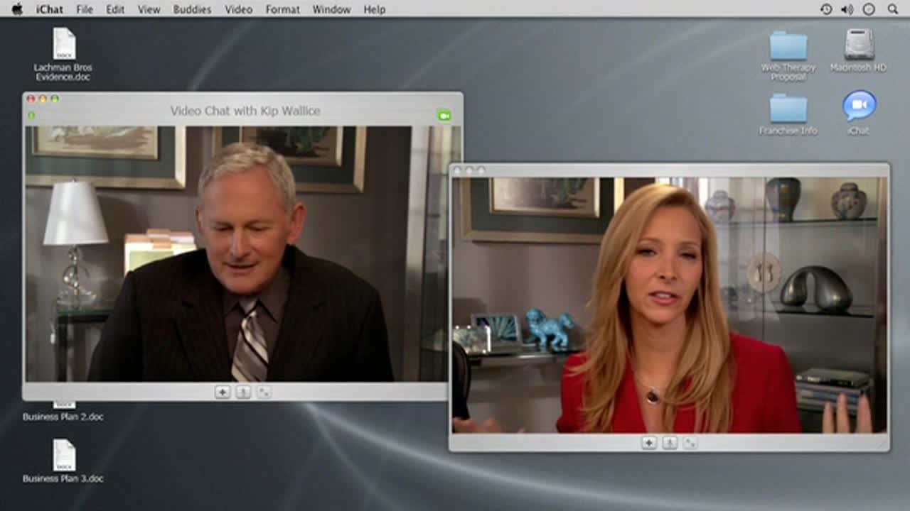
Task: Open the iChat desktop icon
Action: 859,106
